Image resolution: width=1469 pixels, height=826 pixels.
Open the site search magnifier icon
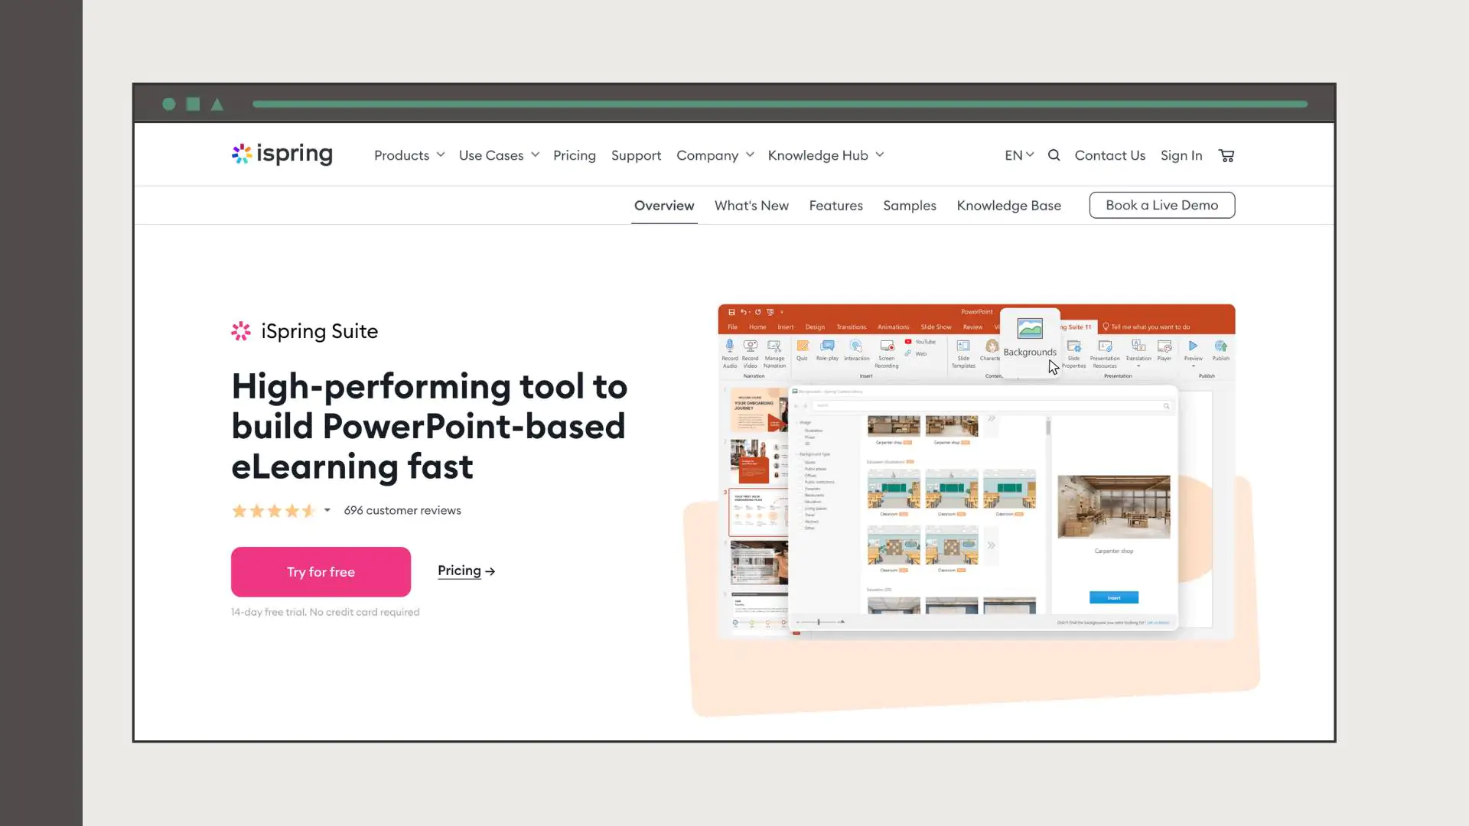coord(1054,155)
